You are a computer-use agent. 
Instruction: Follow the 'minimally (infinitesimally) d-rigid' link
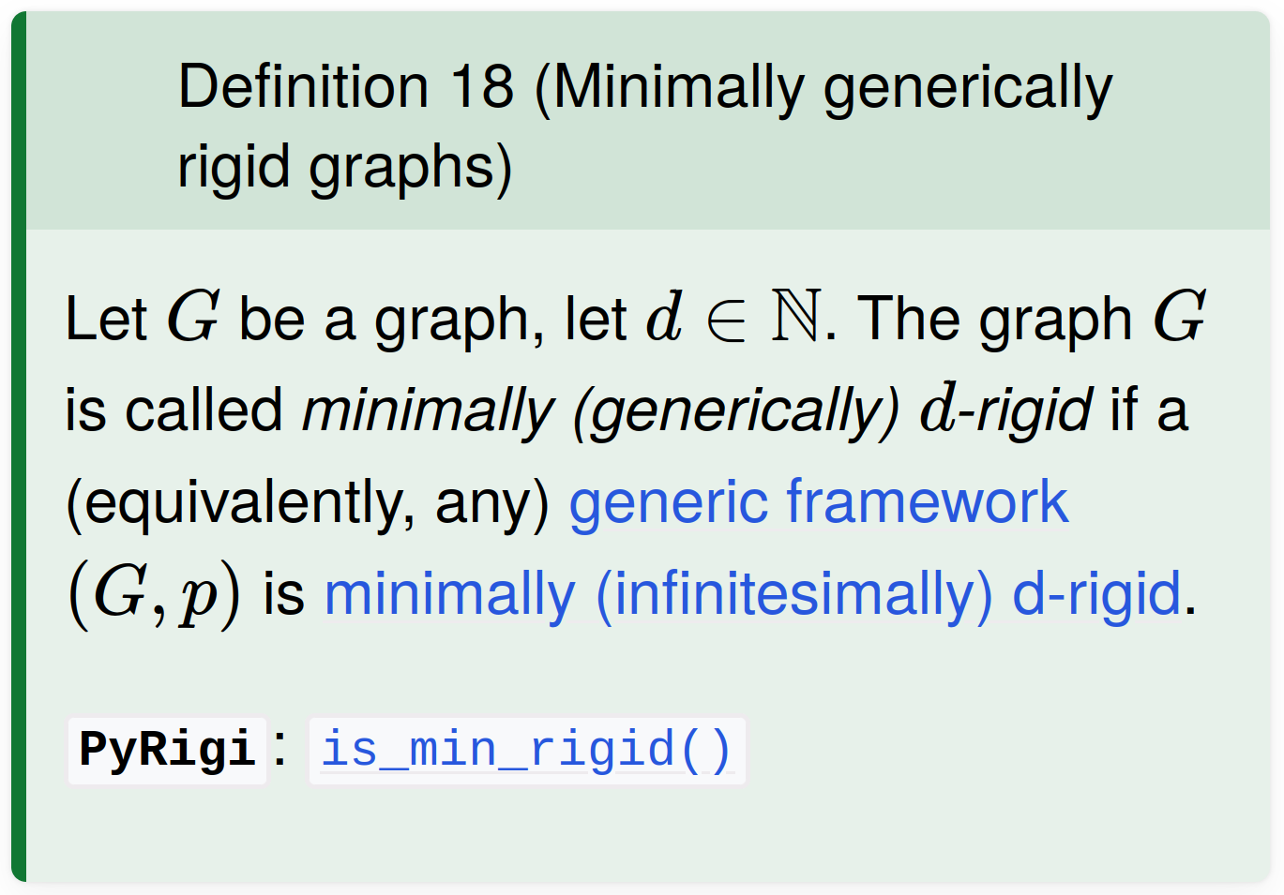pos(752,594)
